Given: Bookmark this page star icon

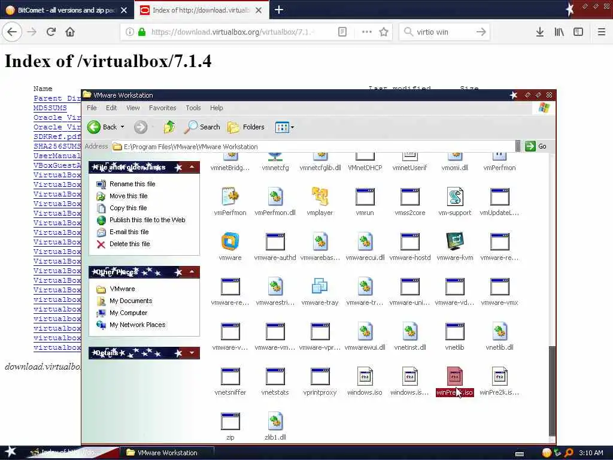Looking at the screenshot, I should 384,32.
